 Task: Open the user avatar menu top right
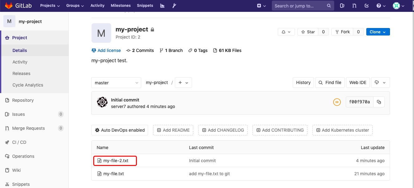tap(396, 5)
